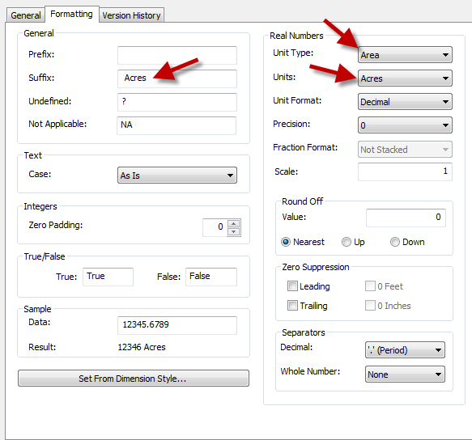Screen dimensions: 472x440
Task: Select the Up rounding radio button
Action: tap(347, 242)
